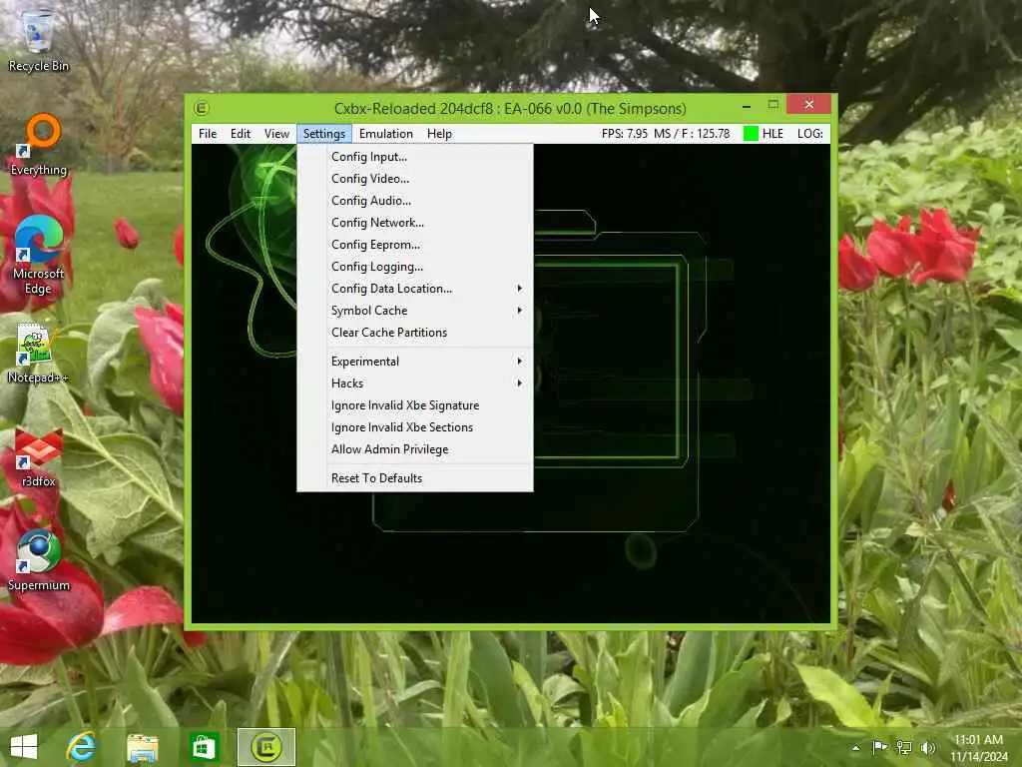Open File Explorer from the taskbar

[x=142, y=747]
